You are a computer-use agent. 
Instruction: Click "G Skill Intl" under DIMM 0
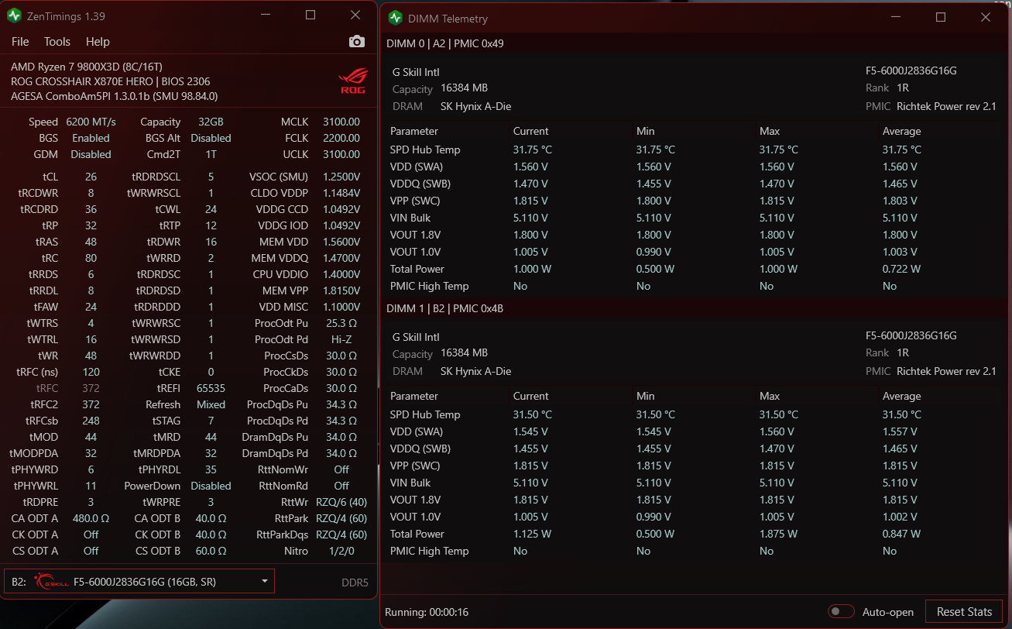[x=416, y=72]
